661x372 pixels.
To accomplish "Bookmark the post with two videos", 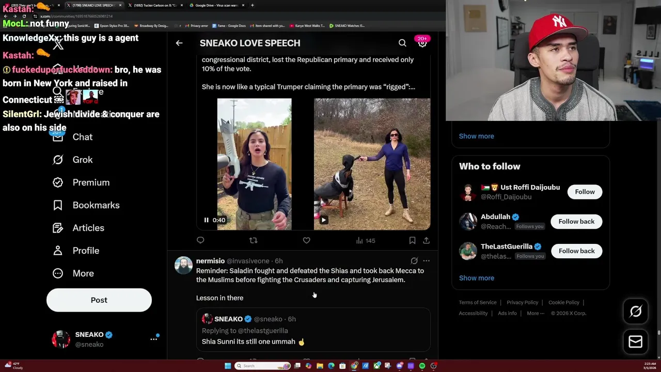I will click(412, 240).
